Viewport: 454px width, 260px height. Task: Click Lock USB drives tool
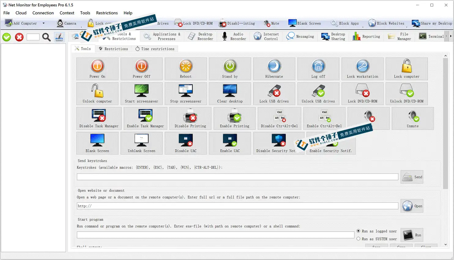[274, 94]
